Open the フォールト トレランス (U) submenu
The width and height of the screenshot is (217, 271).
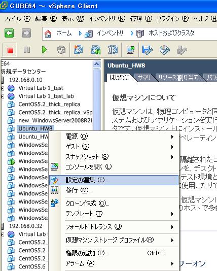coord(114,227)
